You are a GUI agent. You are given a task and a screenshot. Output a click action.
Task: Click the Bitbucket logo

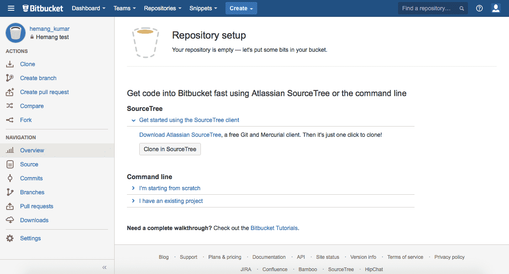(44, 8)
